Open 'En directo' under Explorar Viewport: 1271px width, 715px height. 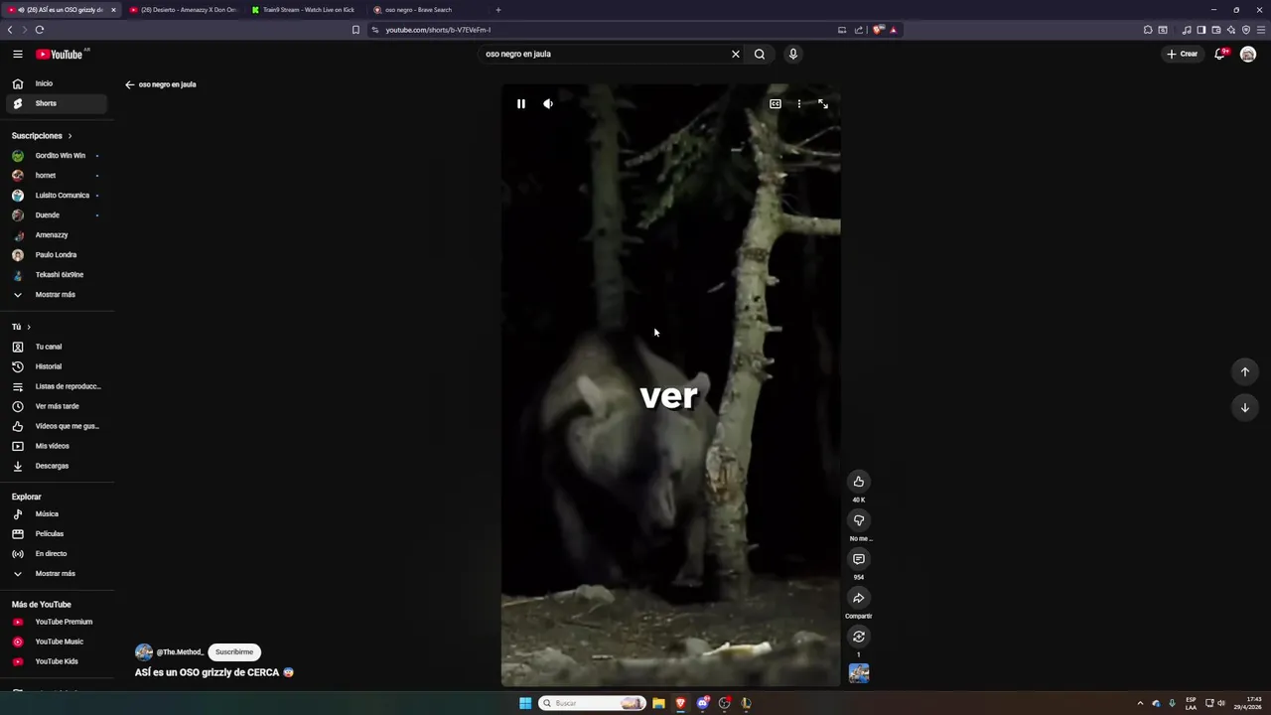pos(56,554)
